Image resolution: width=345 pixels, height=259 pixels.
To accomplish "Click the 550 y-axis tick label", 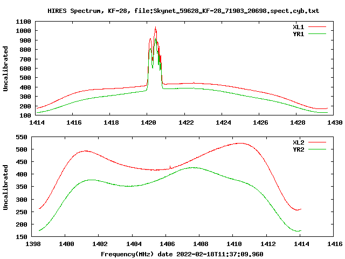I will tap(22, 137).
